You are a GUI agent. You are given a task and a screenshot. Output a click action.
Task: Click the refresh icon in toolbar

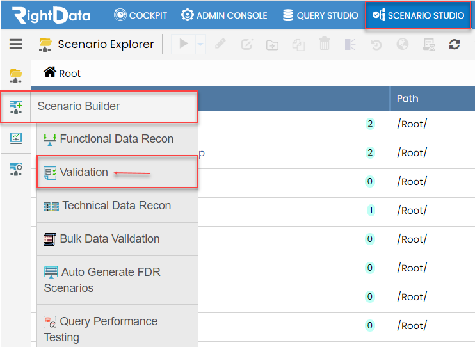click(455, 44)
